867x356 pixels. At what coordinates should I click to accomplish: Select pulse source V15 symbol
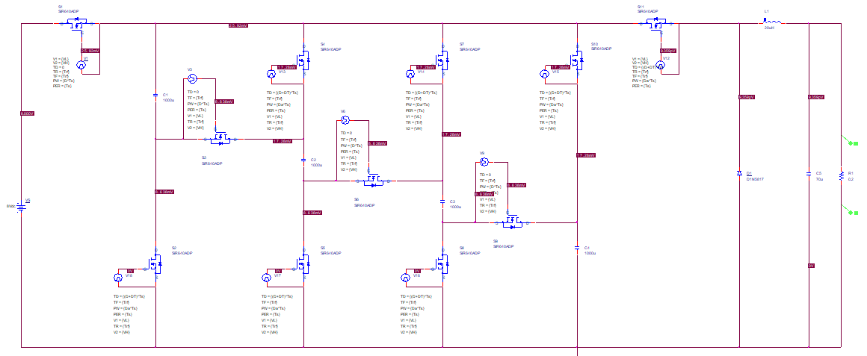click(x=543, y=73)
